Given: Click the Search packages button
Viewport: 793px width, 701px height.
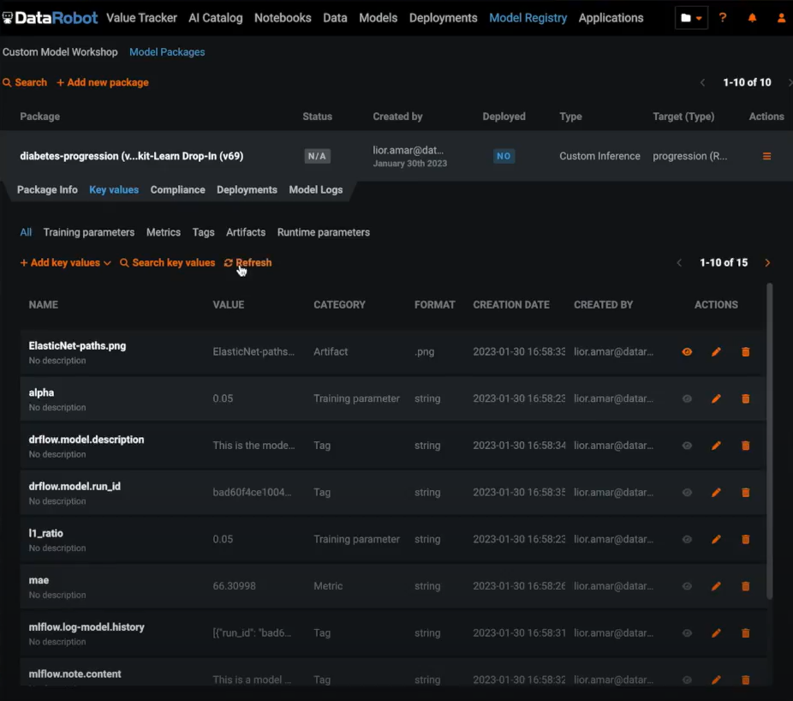Looking at the screenshot, I should pos(25,82).
